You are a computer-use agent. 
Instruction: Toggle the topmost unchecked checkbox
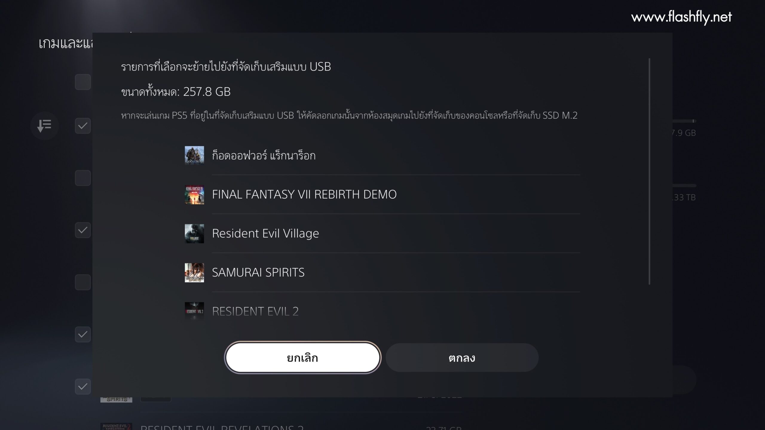[x=83, y=82]
